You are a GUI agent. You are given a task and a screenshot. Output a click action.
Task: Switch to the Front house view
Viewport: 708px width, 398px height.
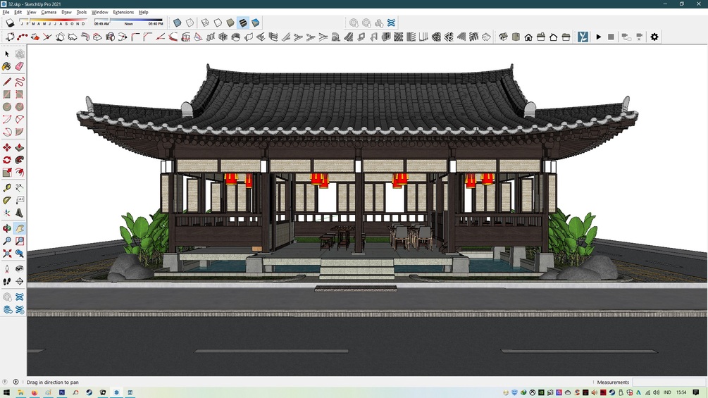click(528, 37)
